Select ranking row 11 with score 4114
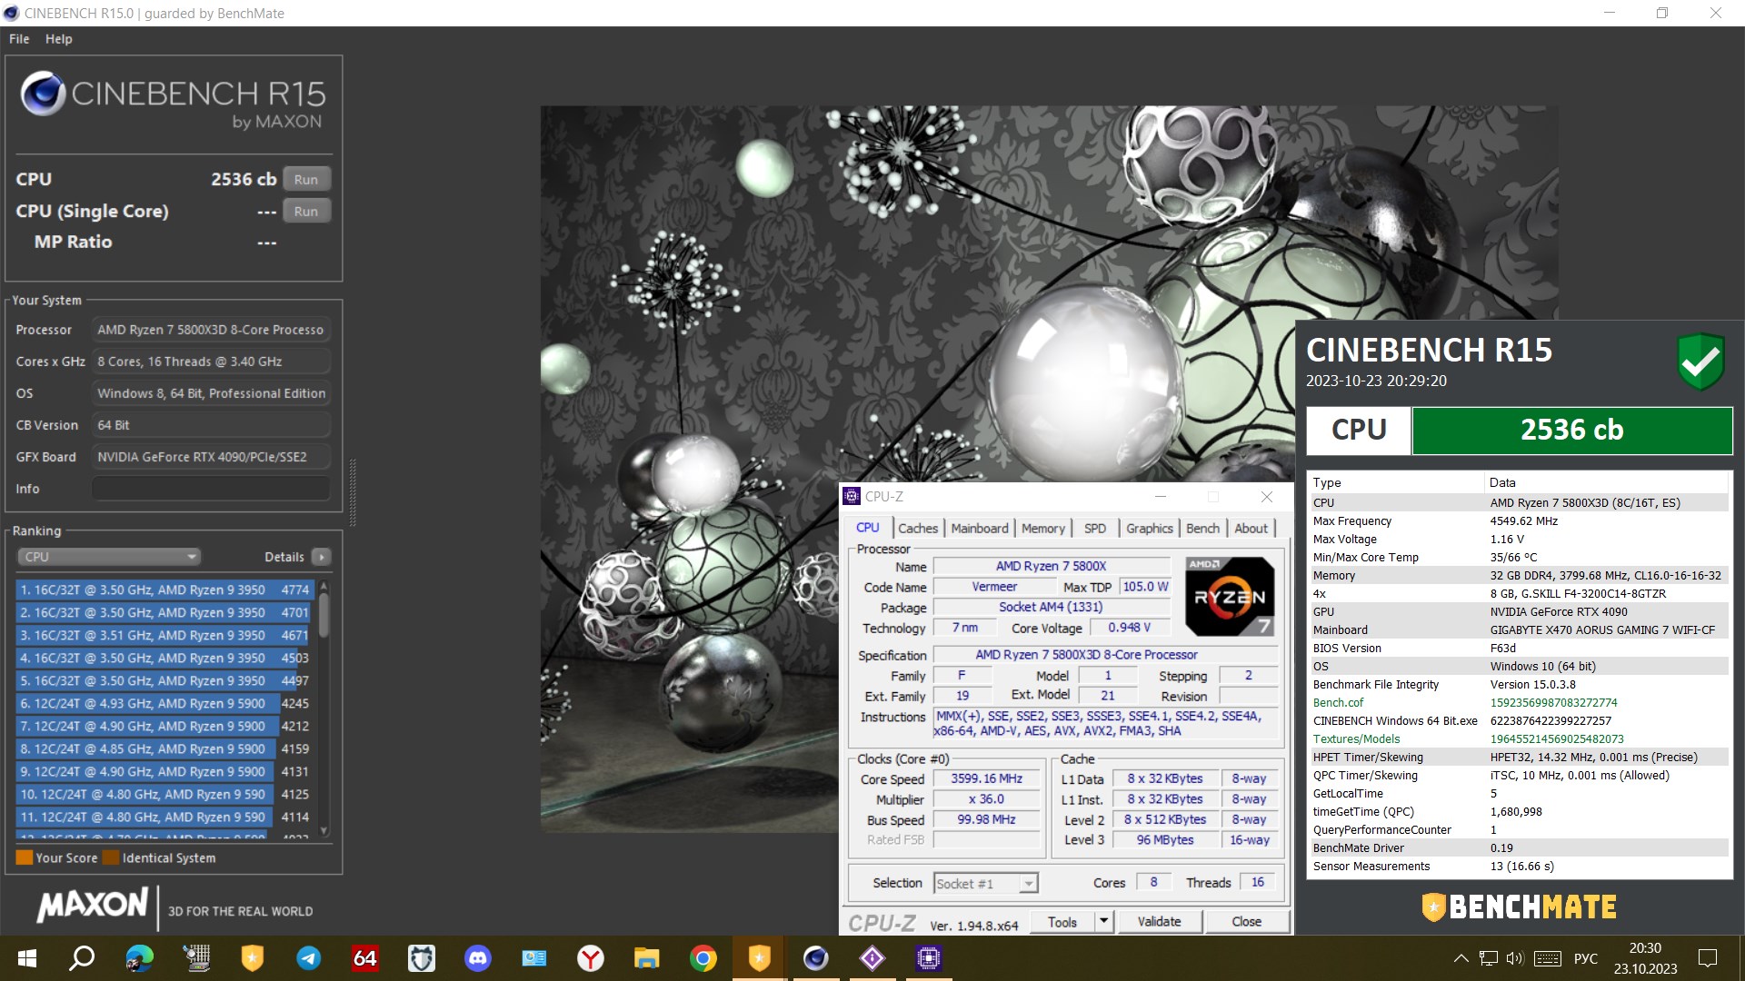Screen dimensions: 1745x981 coord(165,817)
